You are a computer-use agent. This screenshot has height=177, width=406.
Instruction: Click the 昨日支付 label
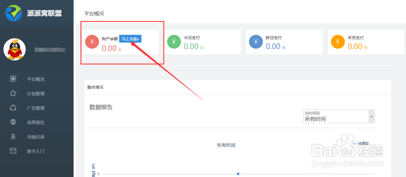274,38
